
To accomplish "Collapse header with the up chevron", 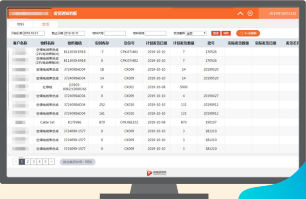I will [240, 13].
